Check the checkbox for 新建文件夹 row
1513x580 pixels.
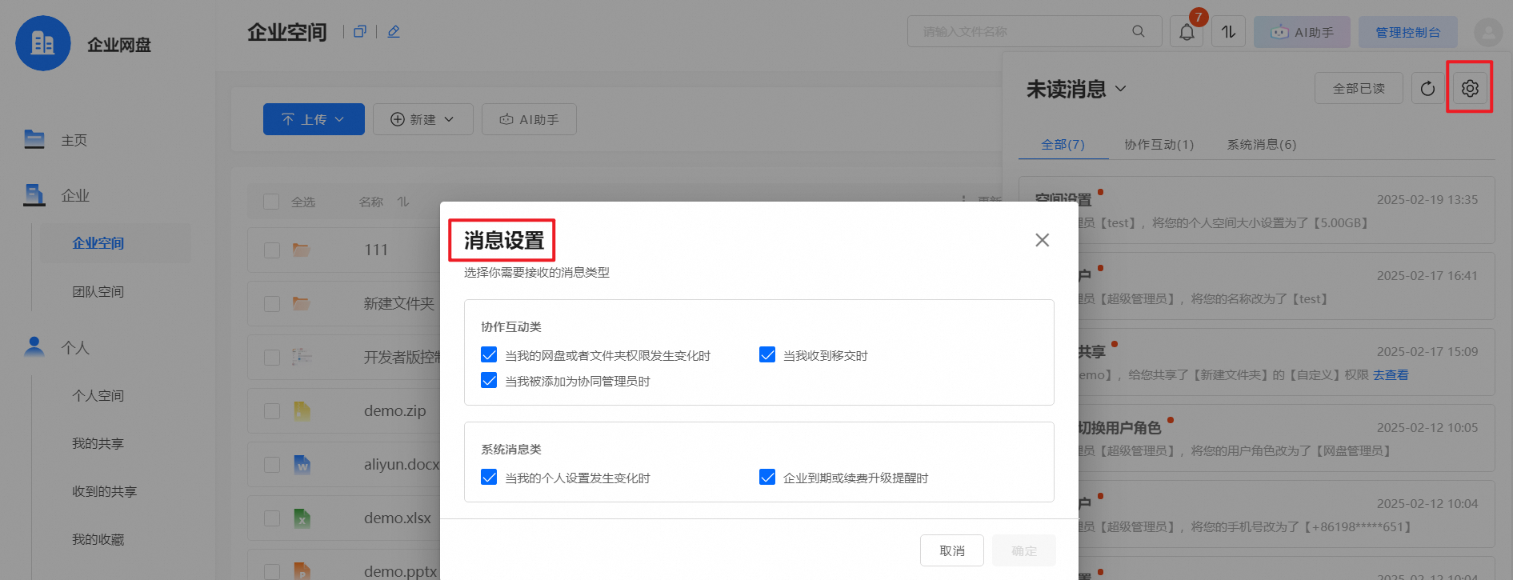click(271, 304)
